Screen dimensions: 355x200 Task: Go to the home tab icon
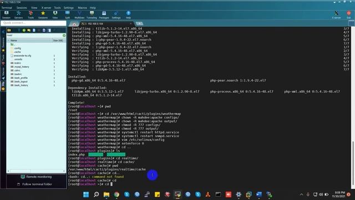[x=74, y=24]
